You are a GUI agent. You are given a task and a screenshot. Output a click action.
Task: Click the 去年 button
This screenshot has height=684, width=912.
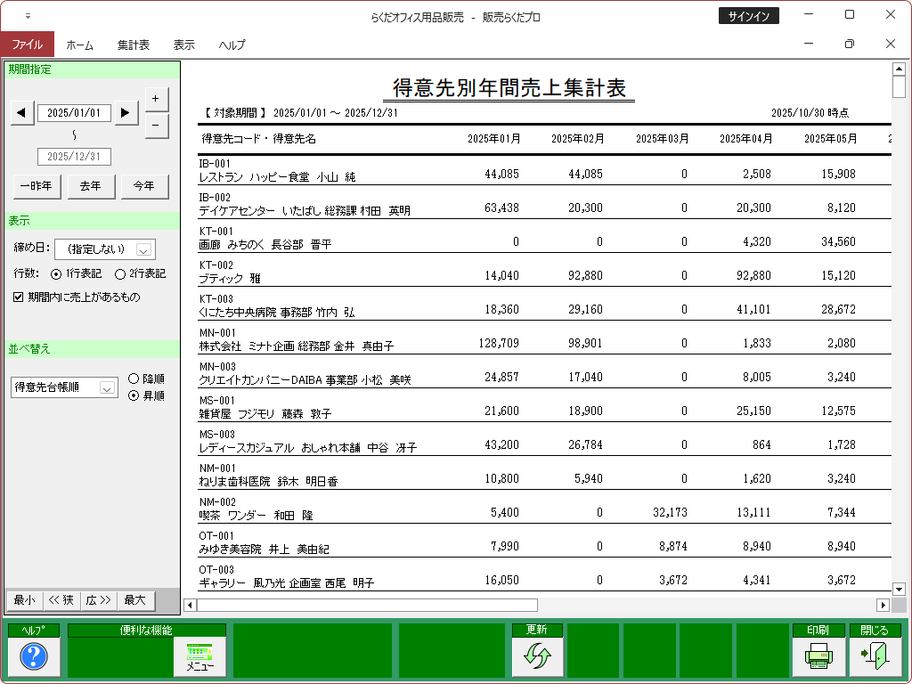tap(84, 186)
